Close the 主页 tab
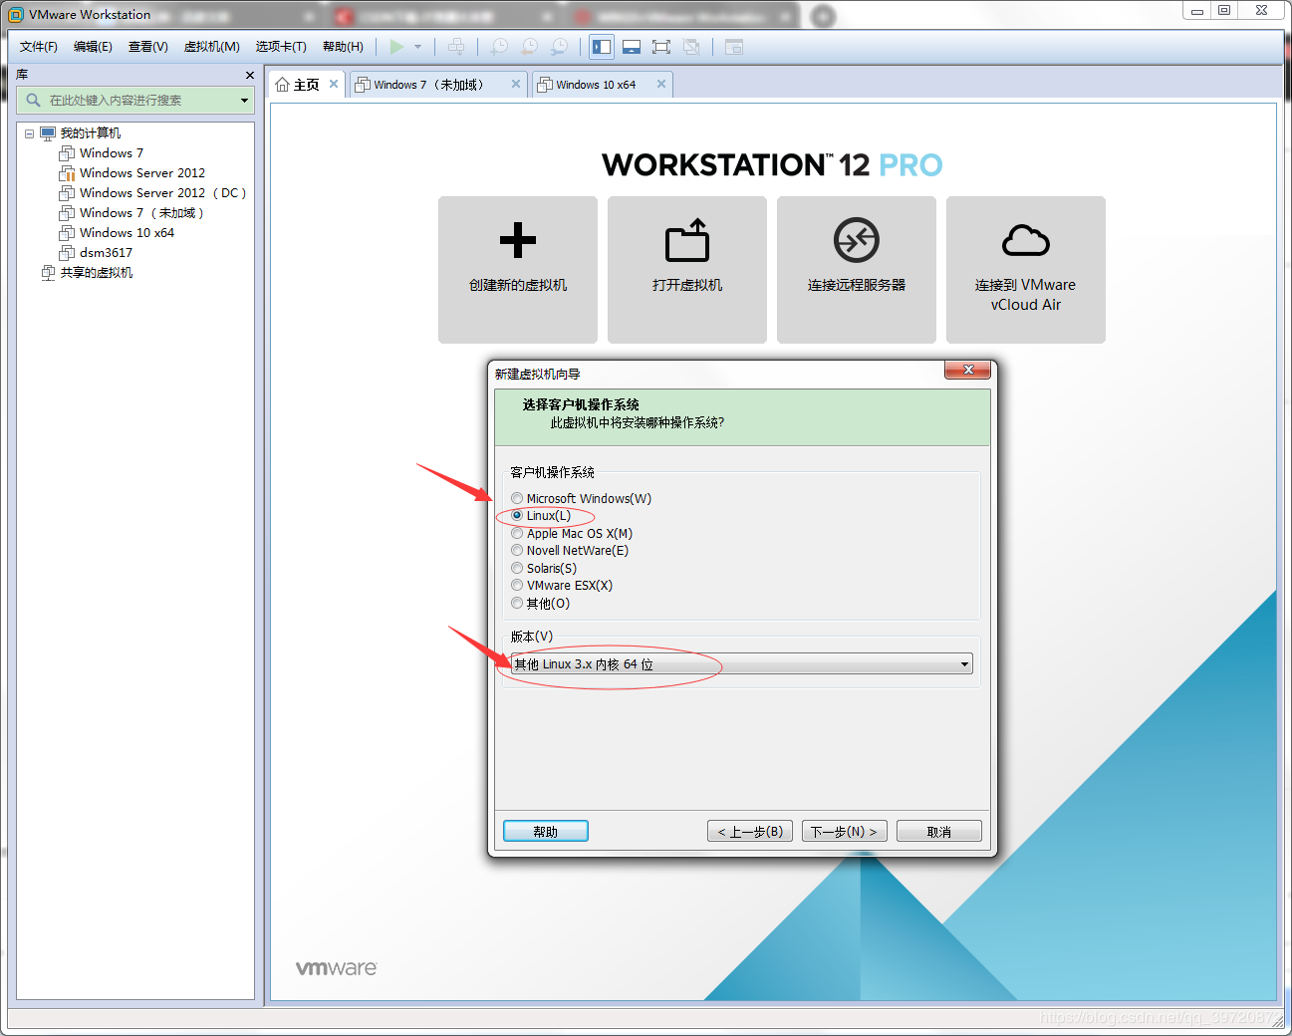Image resolution: width=1292 pixels, height=1036 pixels. click(x=334, y=84)
